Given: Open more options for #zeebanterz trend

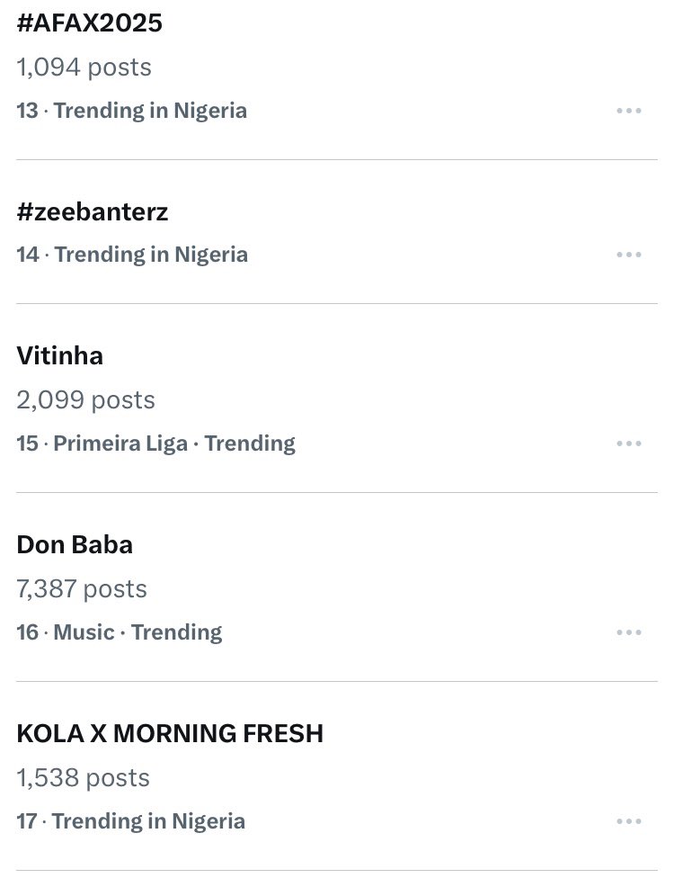Looking at the screenshot, I should pyautogui.click(x=628, y=255).
